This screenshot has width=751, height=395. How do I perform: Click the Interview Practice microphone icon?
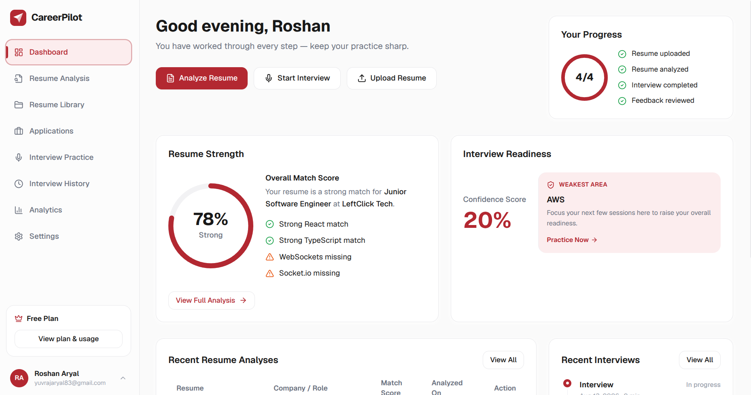pos(19,157)
